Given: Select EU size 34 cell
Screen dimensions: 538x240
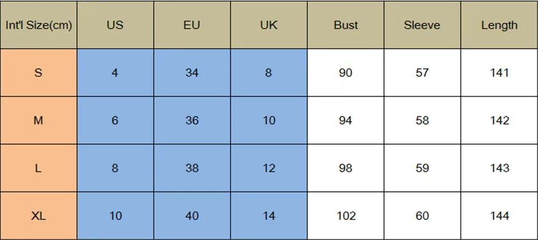Looking at the screenshot, I should (192, 73).
